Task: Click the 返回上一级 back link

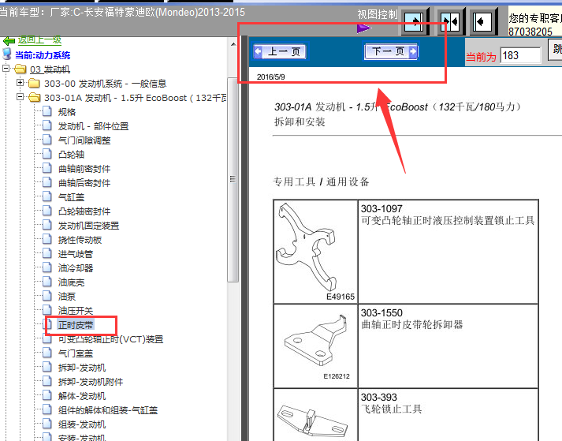Action: point(39,39)
